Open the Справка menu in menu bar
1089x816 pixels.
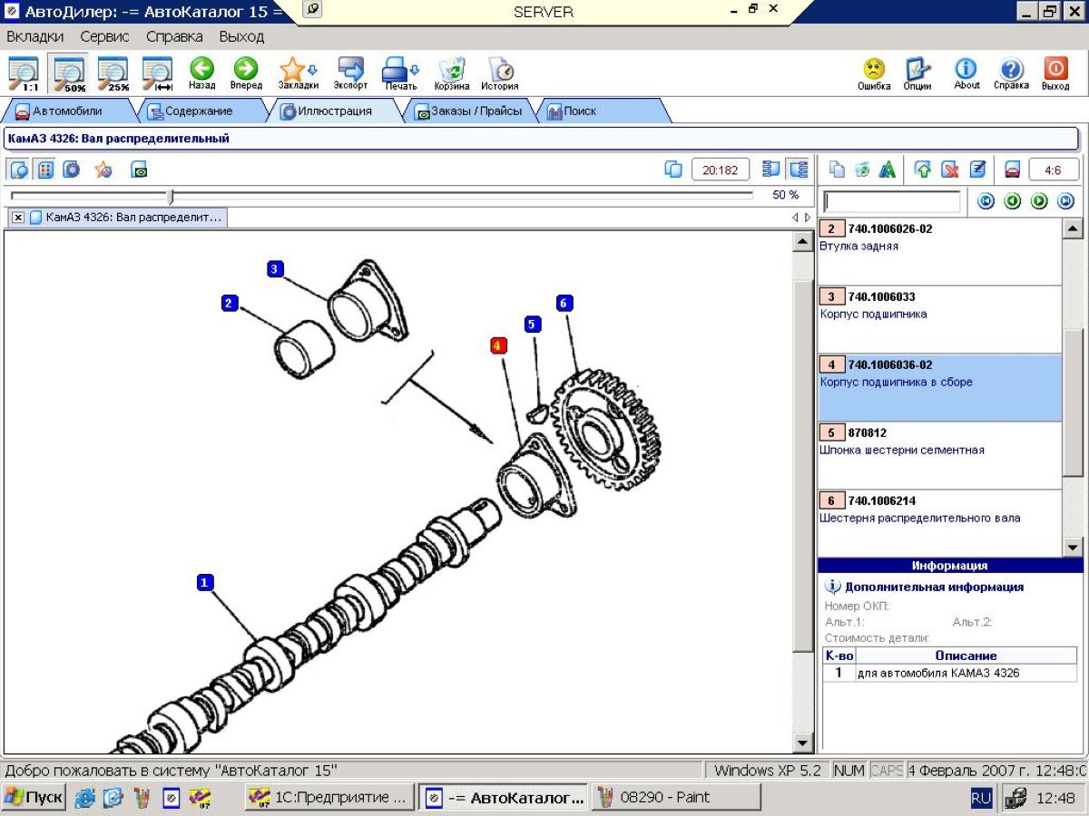point(174,37)
